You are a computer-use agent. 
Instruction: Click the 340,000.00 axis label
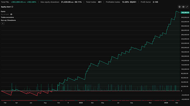click(x=185, y=18)
